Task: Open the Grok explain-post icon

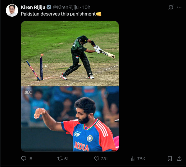Action: tap(171, 7)
